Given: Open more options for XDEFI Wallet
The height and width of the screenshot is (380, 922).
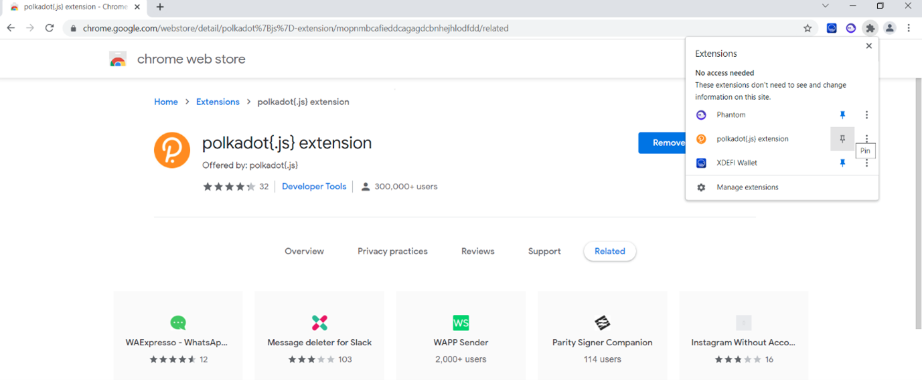Looking at the screenshot, I should pos(866,163).
